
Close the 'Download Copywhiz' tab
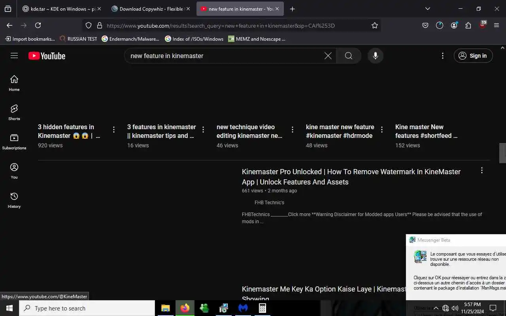pyautogui.click(x=188, y=9)
